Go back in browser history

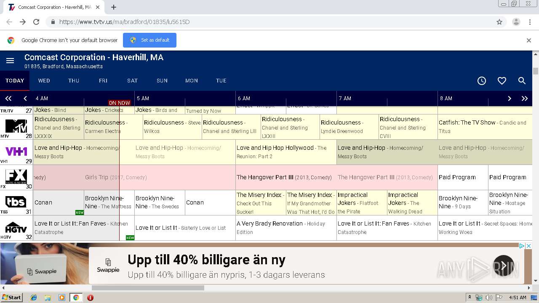coord(9,22)
